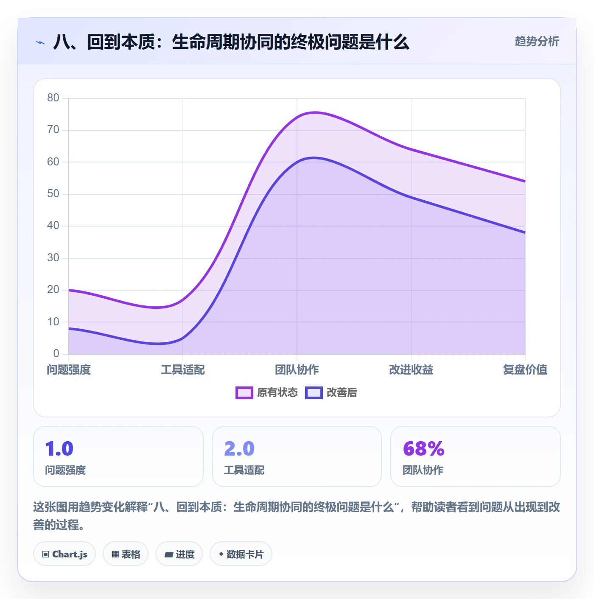The width and height of the screenshot is (594, 599).
Task: Click the 改进收益 x-axis label
Action: pos(411,370)
